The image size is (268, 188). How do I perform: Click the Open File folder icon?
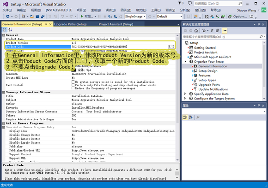(x=32, y=17)
